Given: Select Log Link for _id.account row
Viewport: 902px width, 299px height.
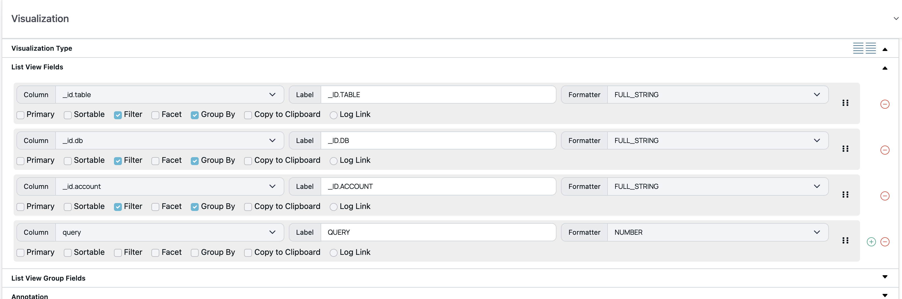Looking at the screenshot, I should coord(333,207).
